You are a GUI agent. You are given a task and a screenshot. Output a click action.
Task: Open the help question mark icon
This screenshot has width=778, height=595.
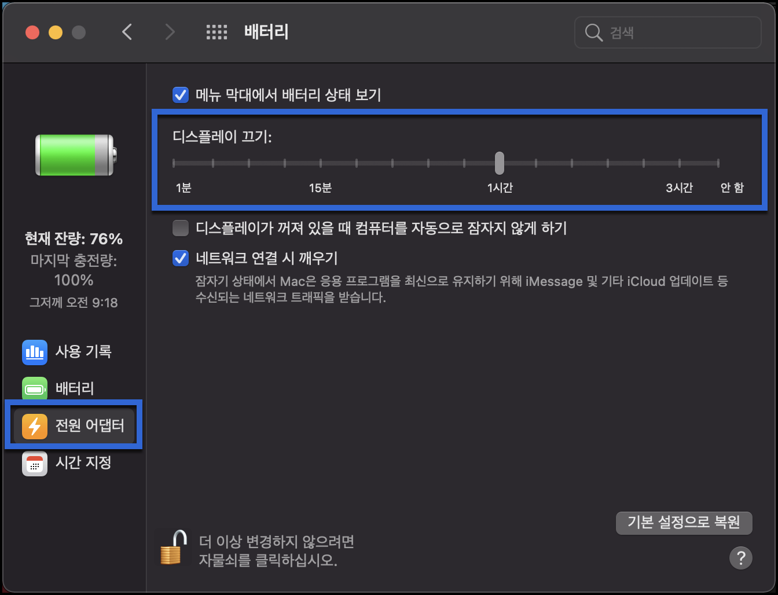tap(741, 558)
